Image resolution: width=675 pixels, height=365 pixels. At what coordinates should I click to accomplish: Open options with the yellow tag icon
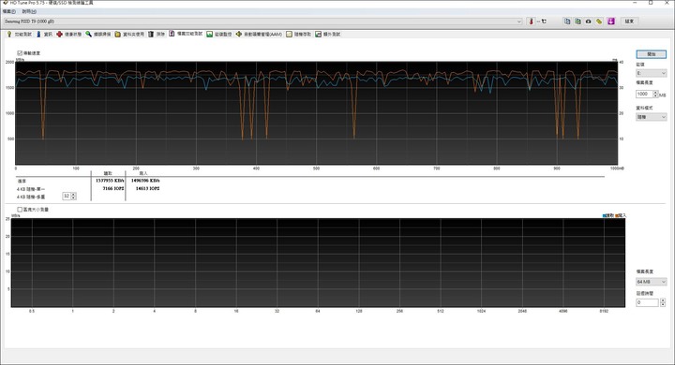pyautogui.click(x=599, y=22)
